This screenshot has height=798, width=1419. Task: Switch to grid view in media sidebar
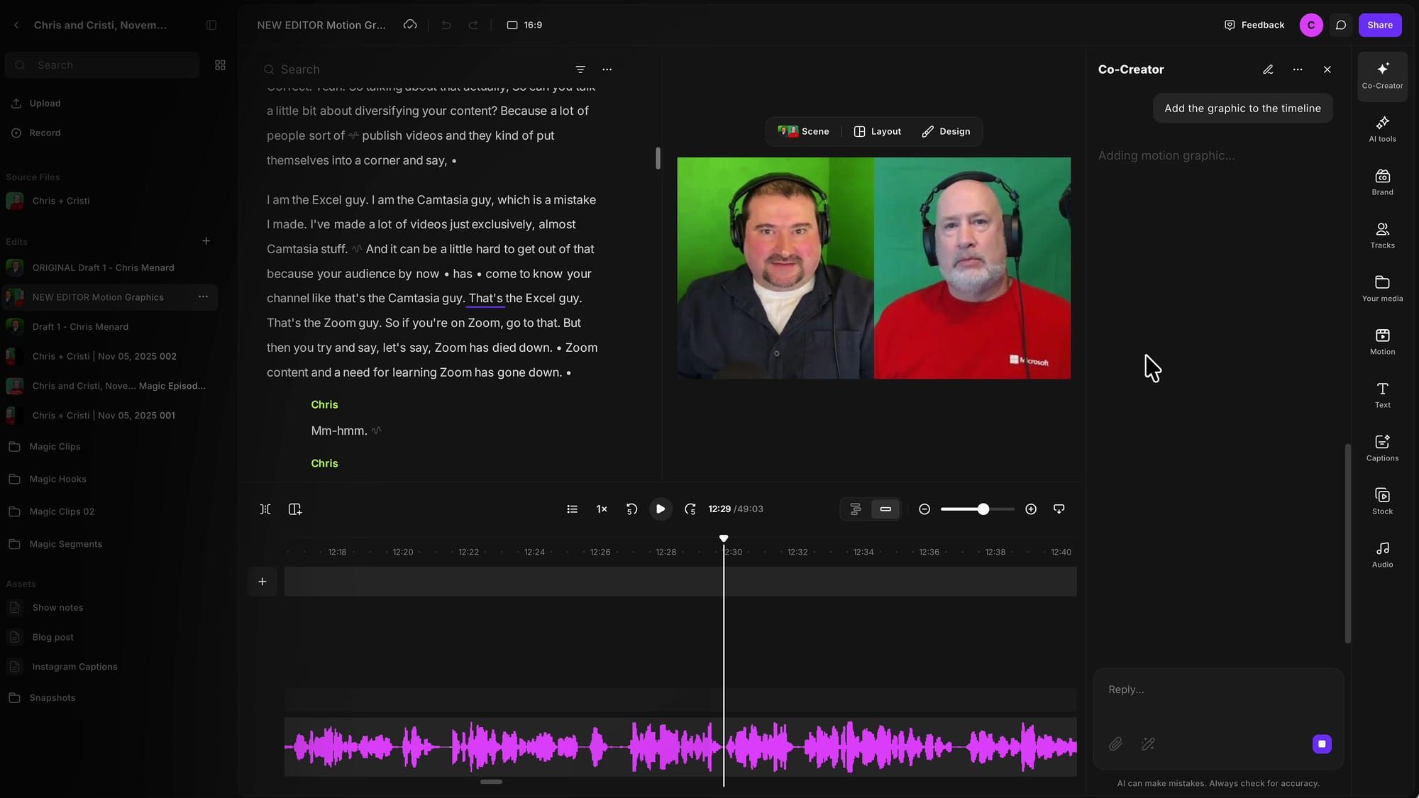pyautogui.click(x=220, y=65)
